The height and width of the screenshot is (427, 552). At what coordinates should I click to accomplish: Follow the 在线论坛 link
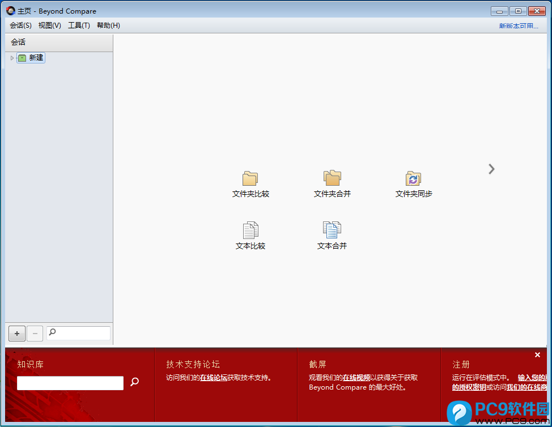(213, 378)
